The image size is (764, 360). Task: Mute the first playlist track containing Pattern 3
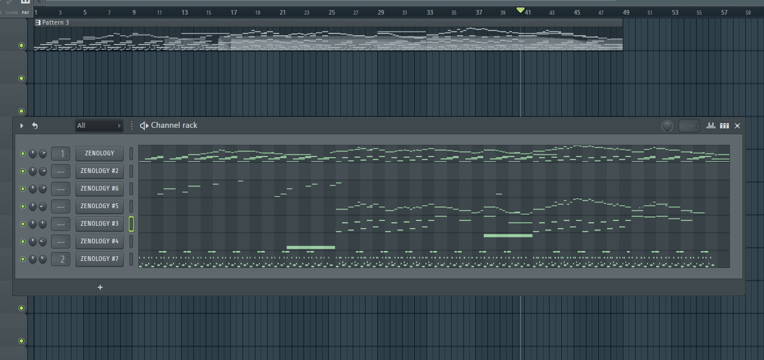22,46
